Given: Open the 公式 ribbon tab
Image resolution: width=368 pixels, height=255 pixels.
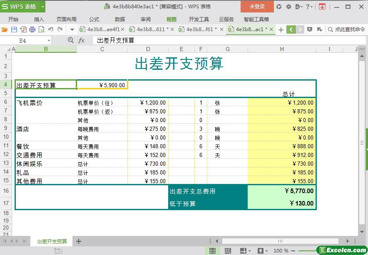Looking at the screenshot, I should 94,19.
